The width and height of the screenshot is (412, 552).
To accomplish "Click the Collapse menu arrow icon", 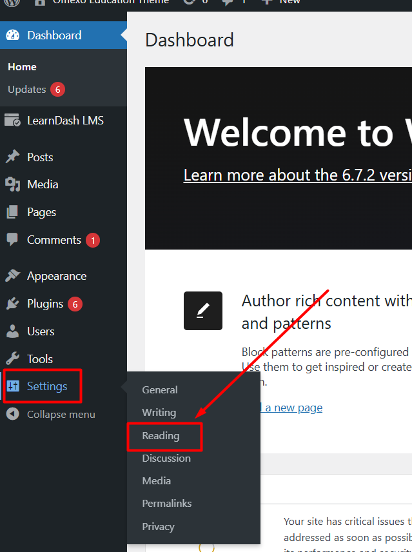I will (x=13, y=414).
